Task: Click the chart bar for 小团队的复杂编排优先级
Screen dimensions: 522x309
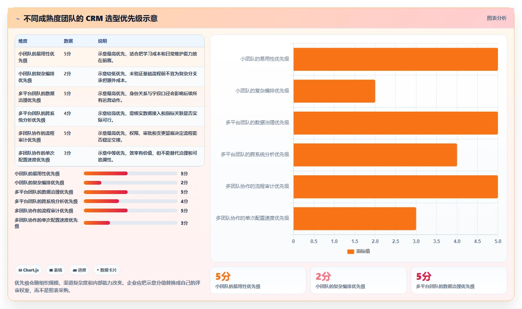Action: point(334,91)
